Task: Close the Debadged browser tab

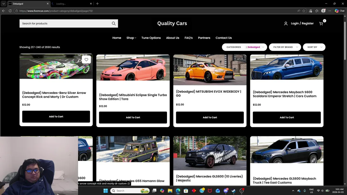Action: click(48, 4)
